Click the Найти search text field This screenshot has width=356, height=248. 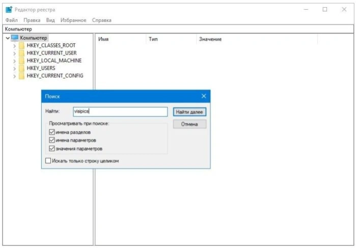(x=120, y=112)
